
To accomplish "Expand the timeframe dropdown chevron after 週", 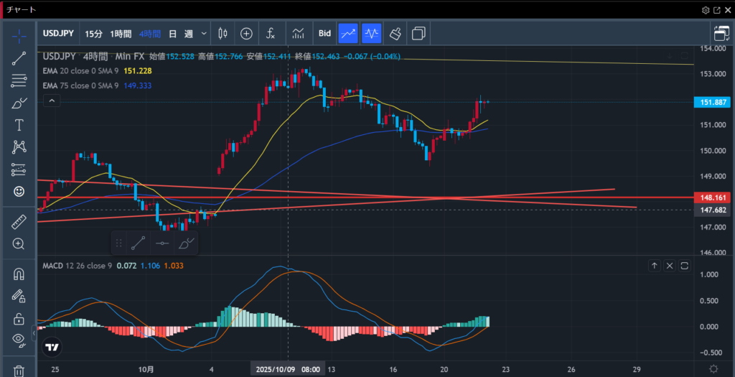I will [205, 33].
